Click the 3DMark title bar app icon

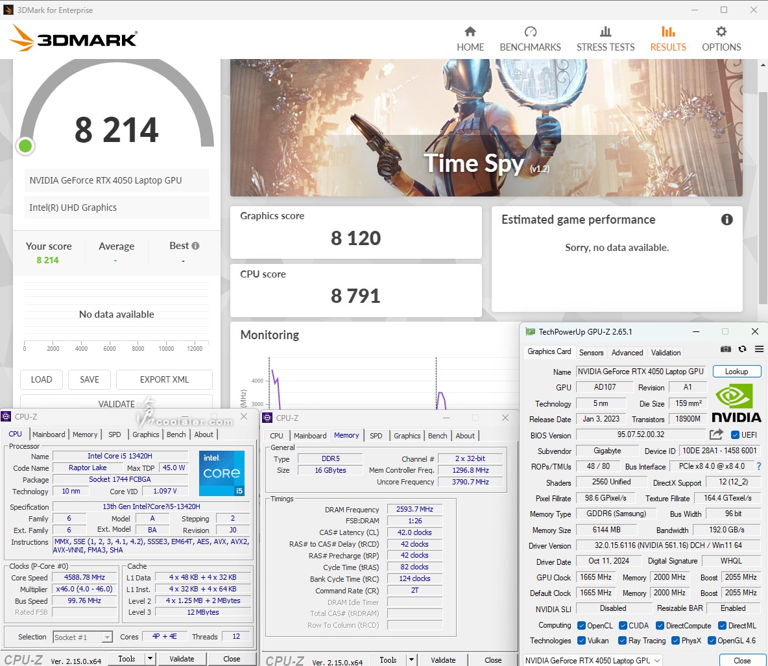(x=8, y=10)
